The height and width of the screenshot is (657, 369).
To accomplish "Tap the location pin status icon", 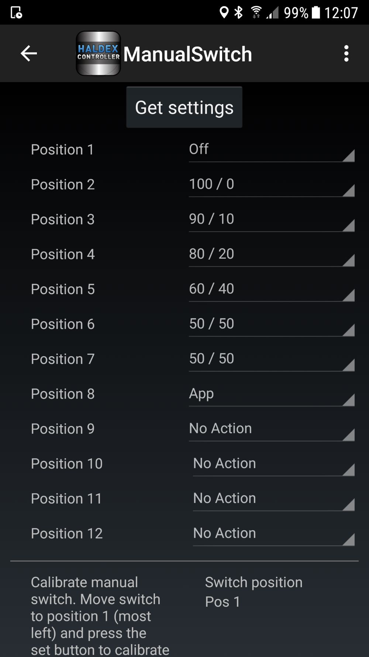I will coord(224,13).
